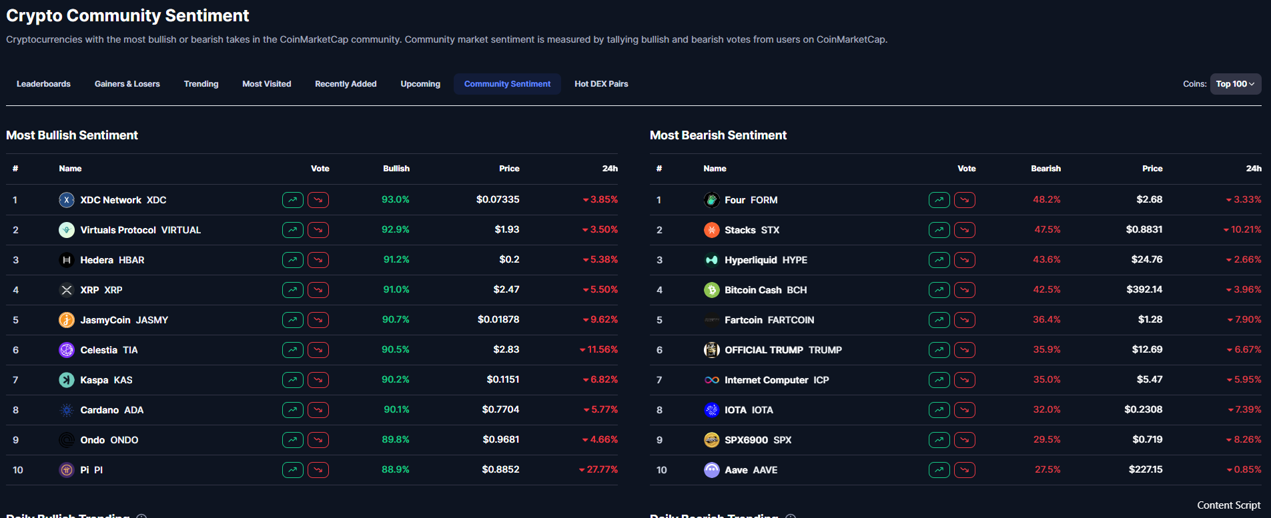Click the Most Bearish Sentiment heading
Viewport: 1271px width, 518px height.
(719, 135)
